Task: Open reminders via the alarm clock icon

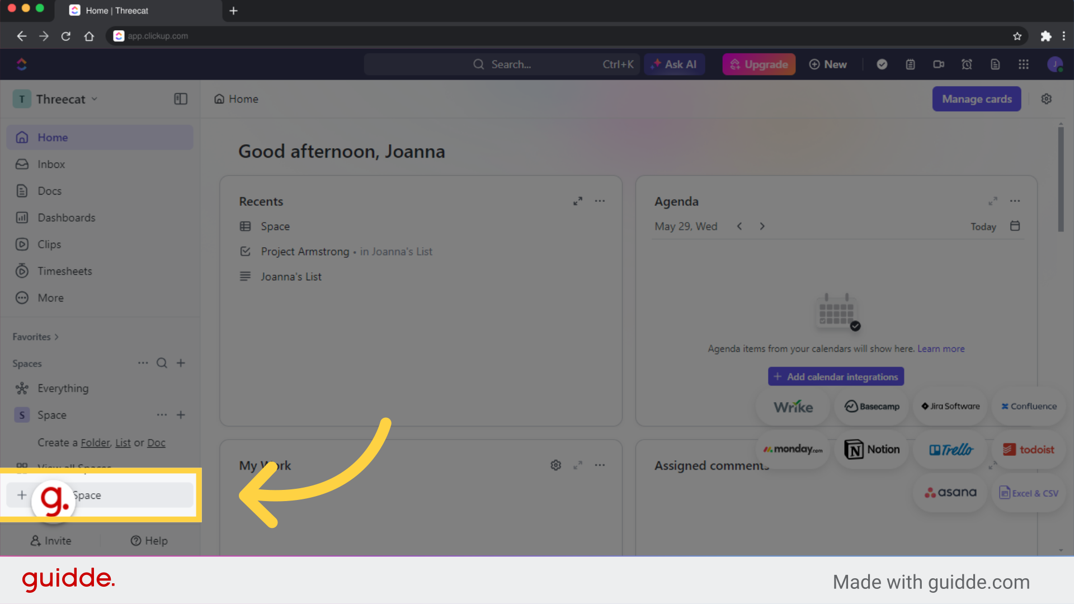Action: point(967,64)
